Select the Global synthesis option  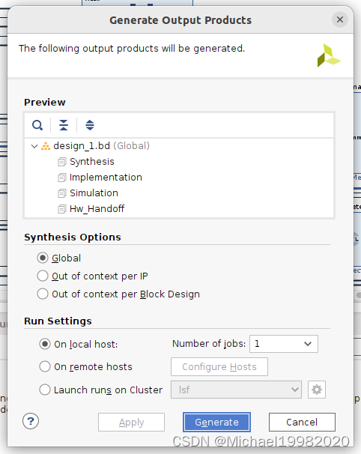(43, 258)
